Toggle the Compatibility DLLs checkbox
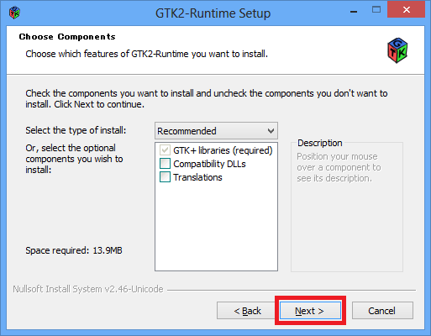 point(165,164)
